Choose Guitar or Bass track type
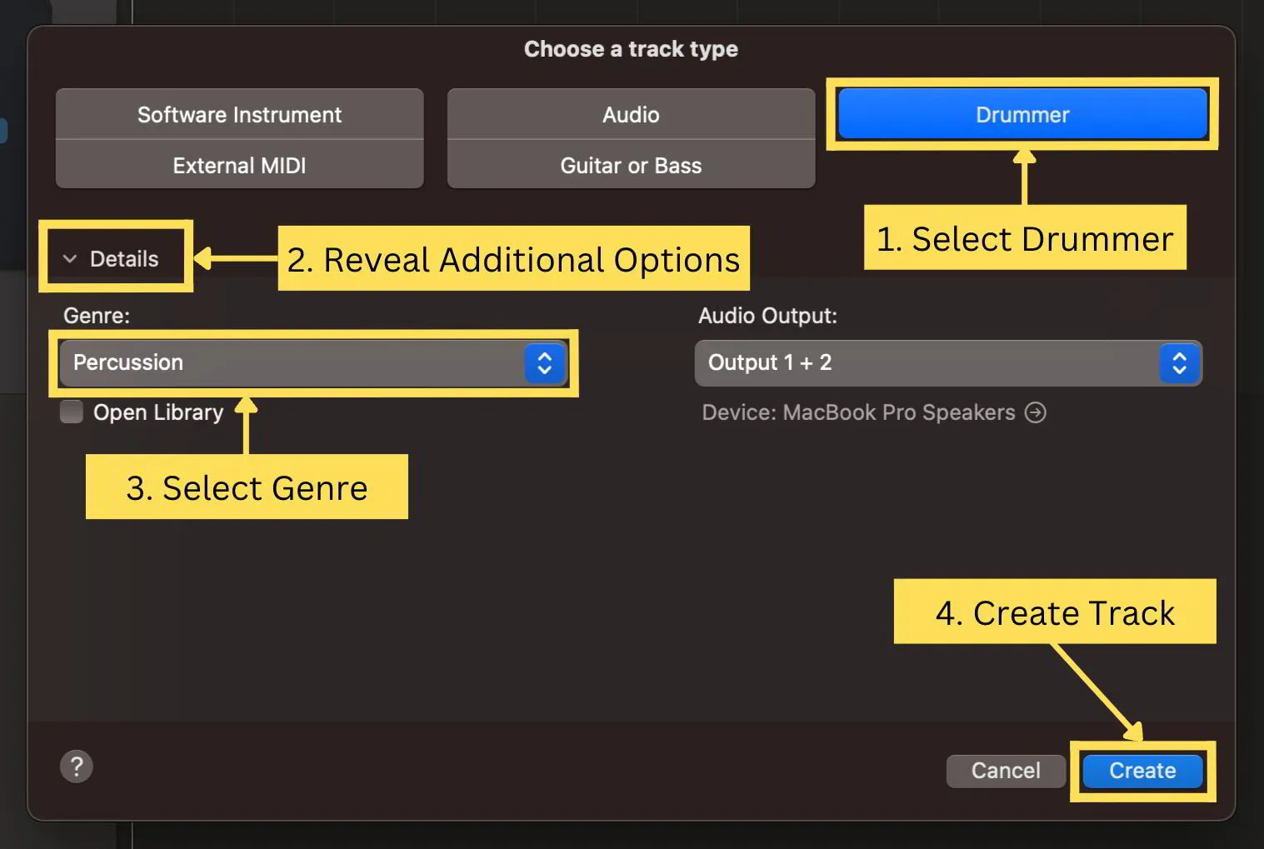 (x=631, y=165)
